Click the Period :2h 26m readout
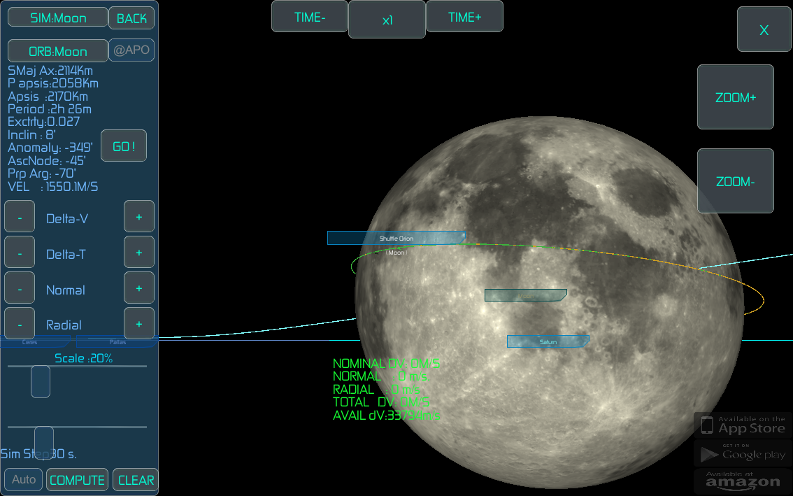The width and height of the screenshot is (793, 496). click(x=50, y=109)
